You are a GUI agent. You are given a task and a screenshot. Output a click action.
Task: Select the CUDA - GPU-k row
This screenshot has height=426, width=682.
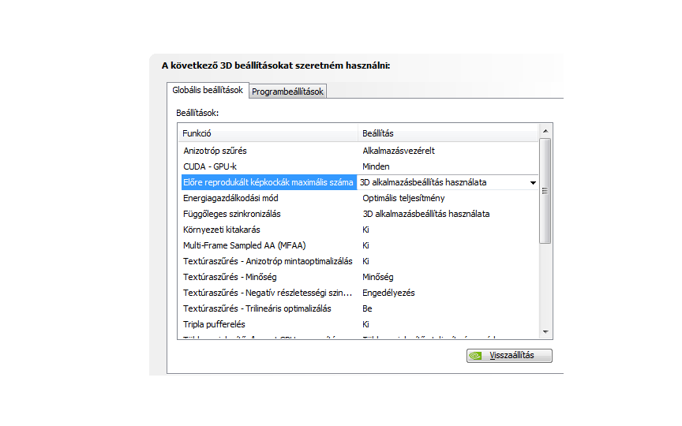pos(359,166)
